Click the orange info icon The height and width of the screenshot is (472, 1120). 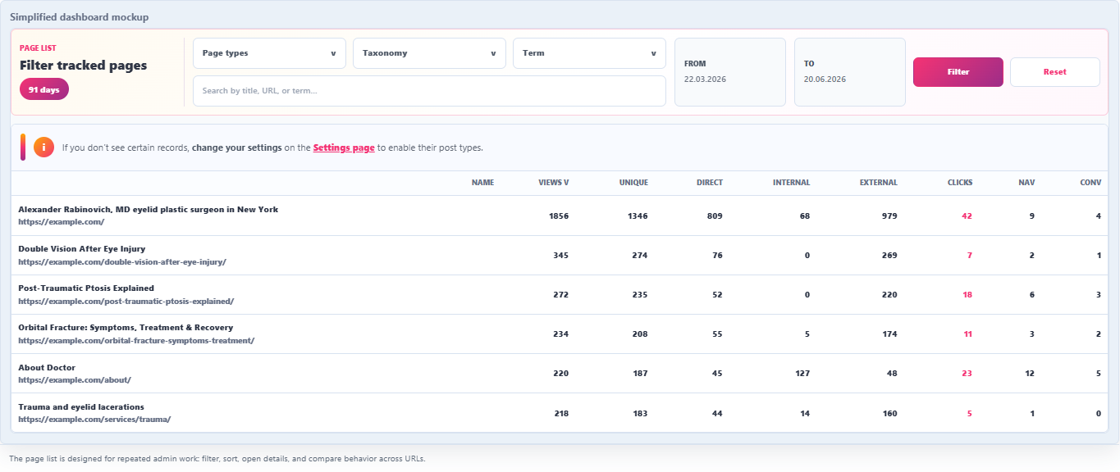click(x=43, y=147)
